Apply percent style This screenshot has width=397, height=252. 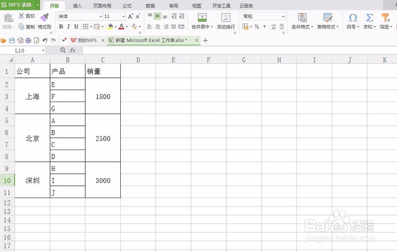(x=257, y=27)
